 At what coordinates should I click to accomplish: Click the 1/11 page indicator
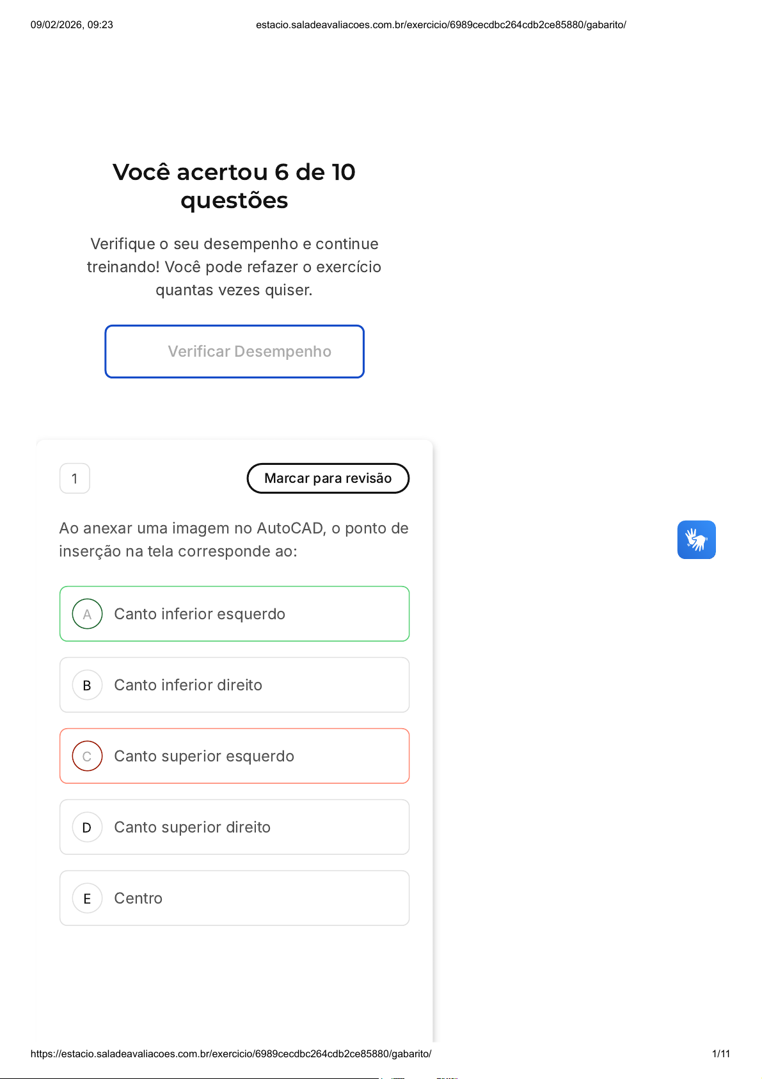(x=720, y=1053)
